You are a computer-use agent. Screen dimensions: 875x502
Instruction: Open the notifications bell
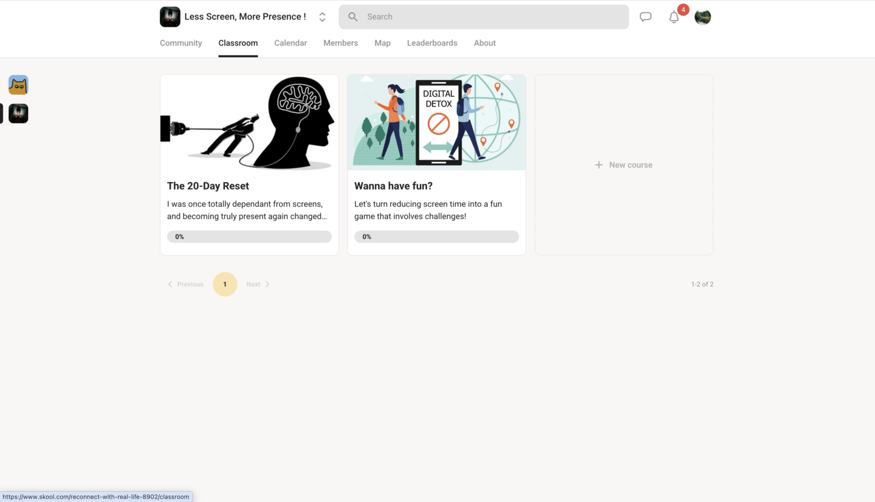tap(674, 18)
